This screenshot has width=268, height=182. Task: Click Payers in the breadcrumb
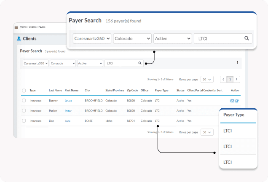coord(42,27)
